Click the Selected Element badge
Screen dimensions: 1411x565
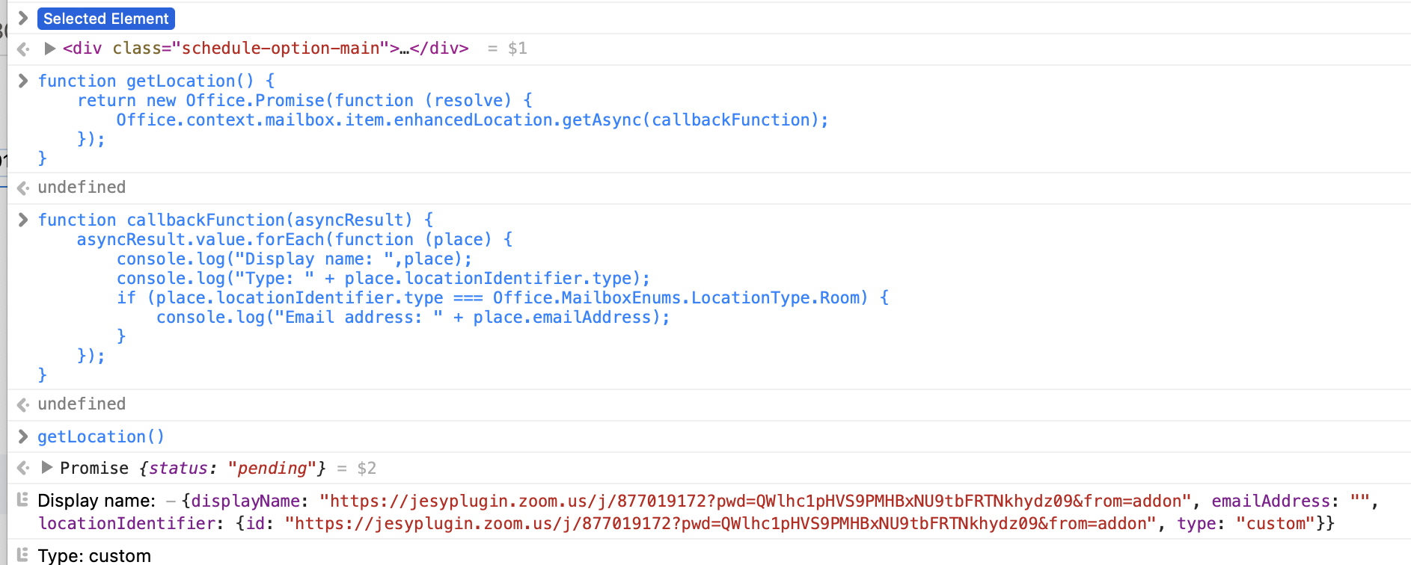point(105,18)
